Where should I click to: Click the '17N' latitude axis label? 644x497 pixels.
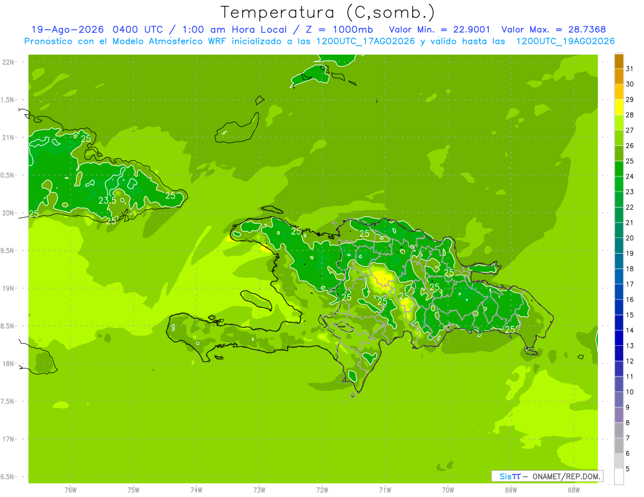click(x=8, y=439)
